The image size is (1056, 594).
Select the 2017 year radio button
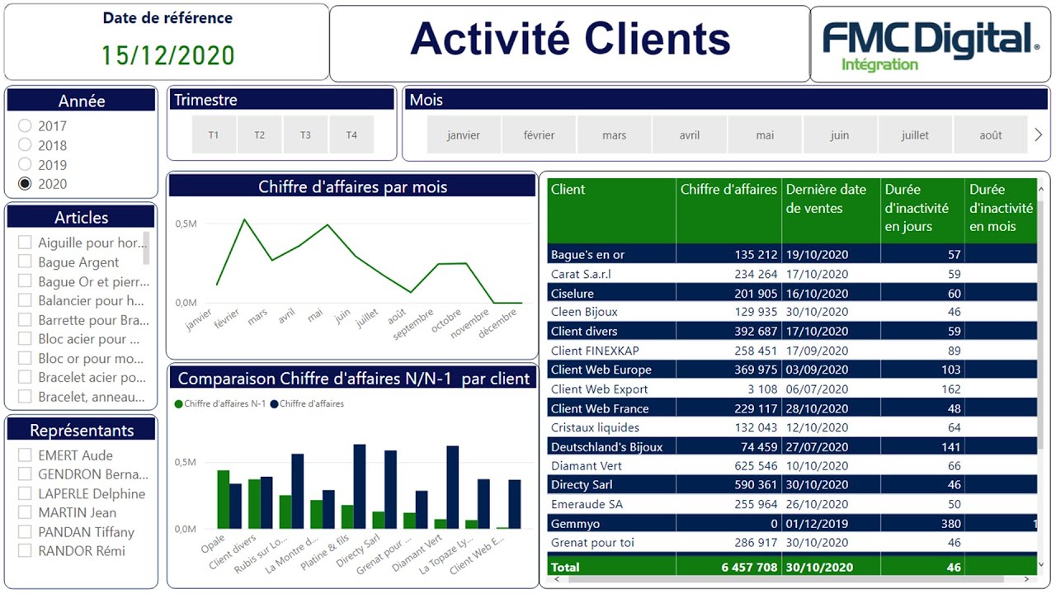[25, 126]
